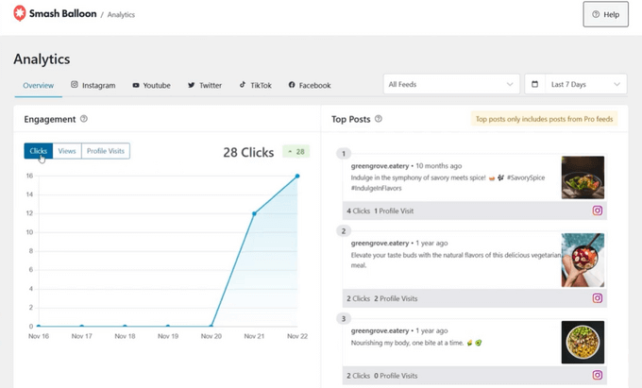Click the '0 Profile Visits' stat on post 3
The image size is (642, 388).
pyautogui.click(x=396, y=376)
